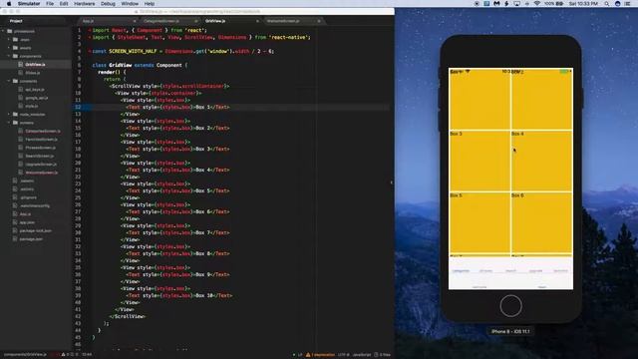Click the 'Box 10' Text line in code
Screen dimensions: 638x359
[x=179, y=295]
